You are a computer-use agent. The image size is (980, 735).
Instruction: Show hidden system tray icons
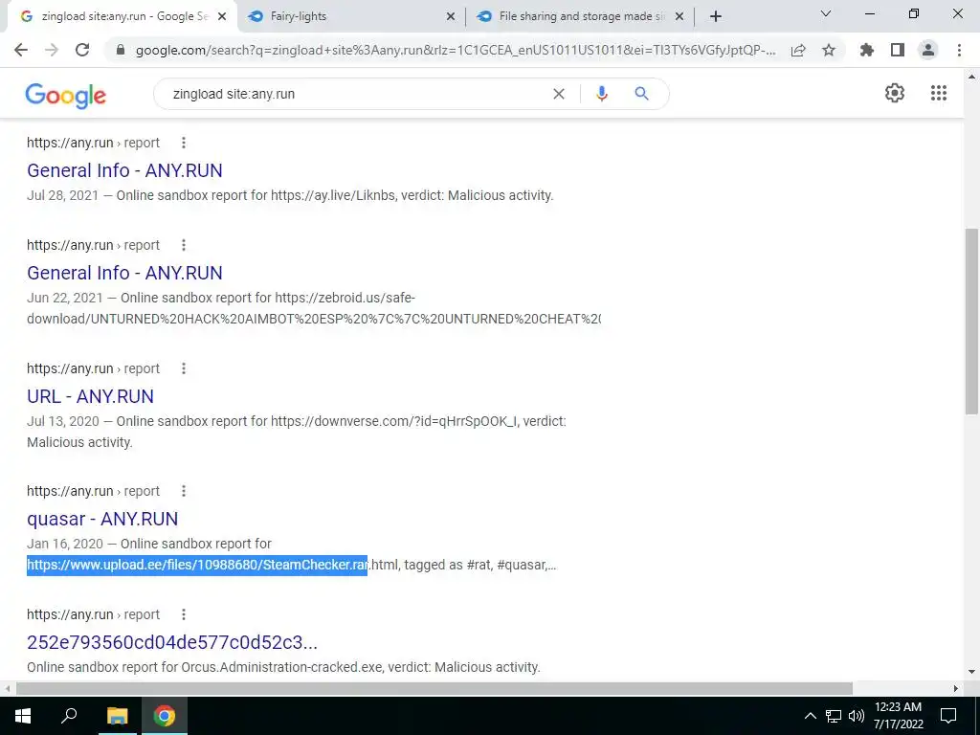(810, 716)
